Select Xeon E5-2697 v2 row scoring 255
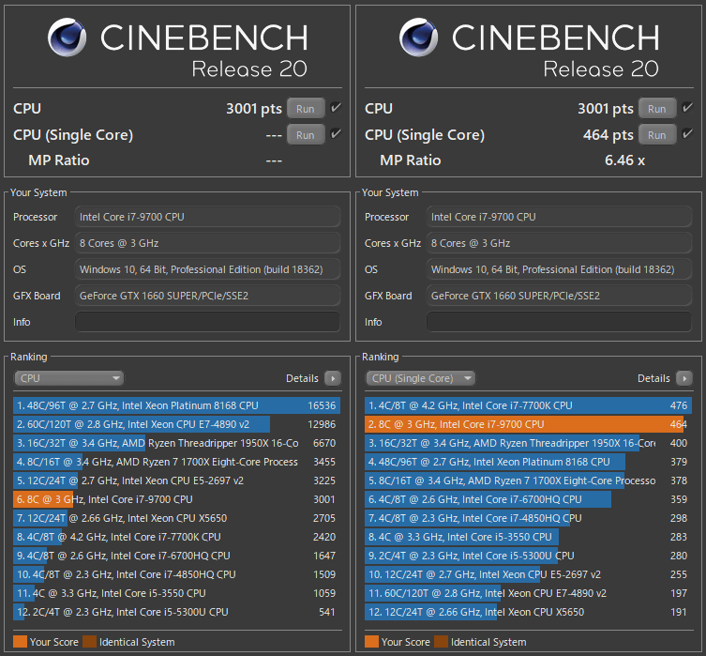Viewport: 706px width, 656px height. coord(528,574)
